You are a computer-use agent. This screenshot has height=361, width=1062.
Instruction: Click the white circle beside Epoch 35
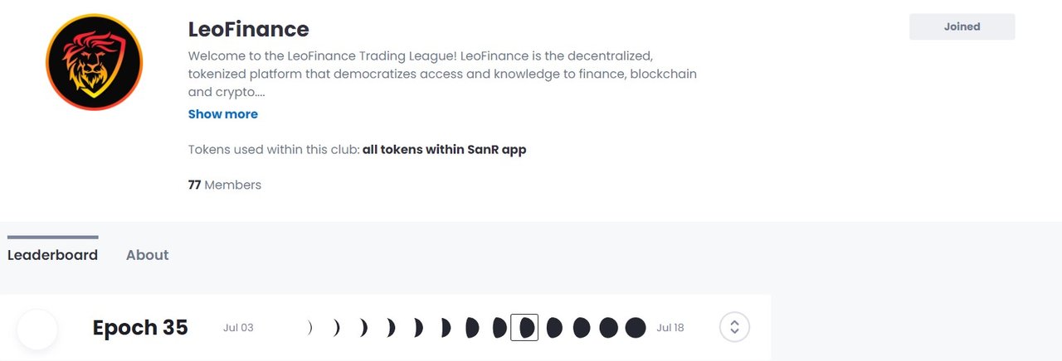tap(37, 329)
